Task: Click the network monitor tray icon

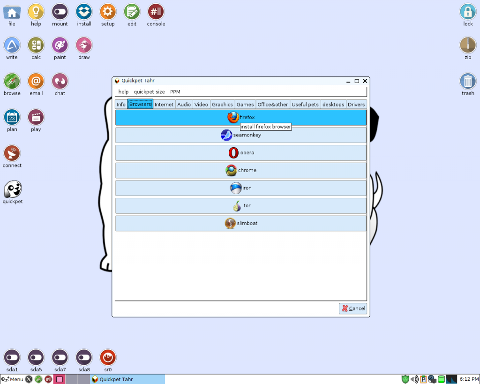Action: (432, 379)
